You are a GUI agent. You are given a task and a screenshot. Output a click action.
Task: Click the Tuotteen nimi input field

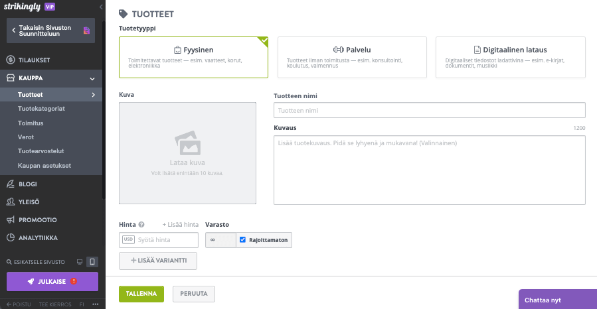pyautogui.click(x=429, y=110)
